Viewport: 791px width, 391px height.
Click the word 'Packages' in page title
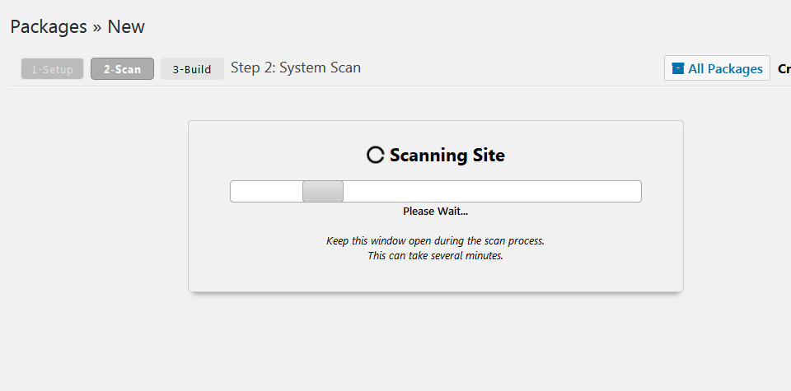pyautogui.click(x=49, y=26)
